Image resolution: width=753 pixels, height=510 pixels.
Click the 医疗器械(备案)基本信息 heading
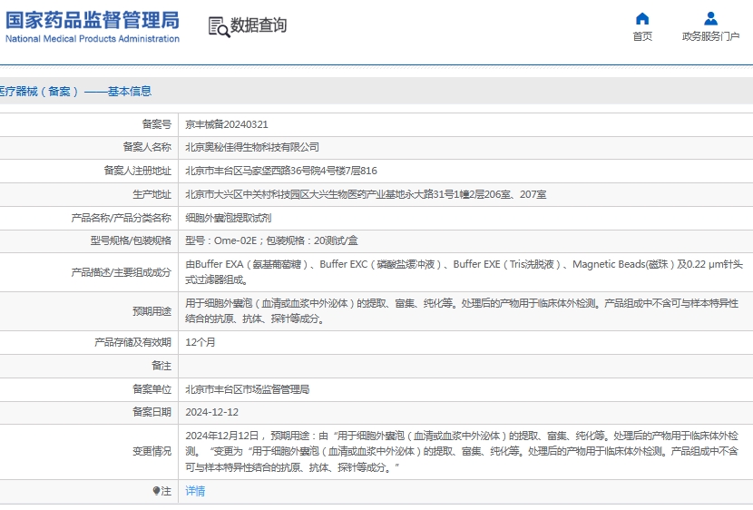pos(75,92)
